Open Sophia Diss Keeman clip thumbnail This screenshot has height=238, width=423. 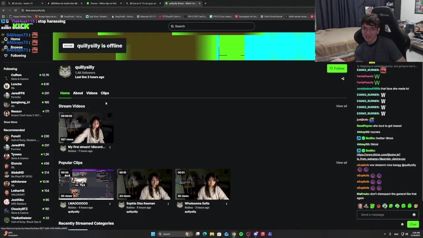click(x=144, y=184)
